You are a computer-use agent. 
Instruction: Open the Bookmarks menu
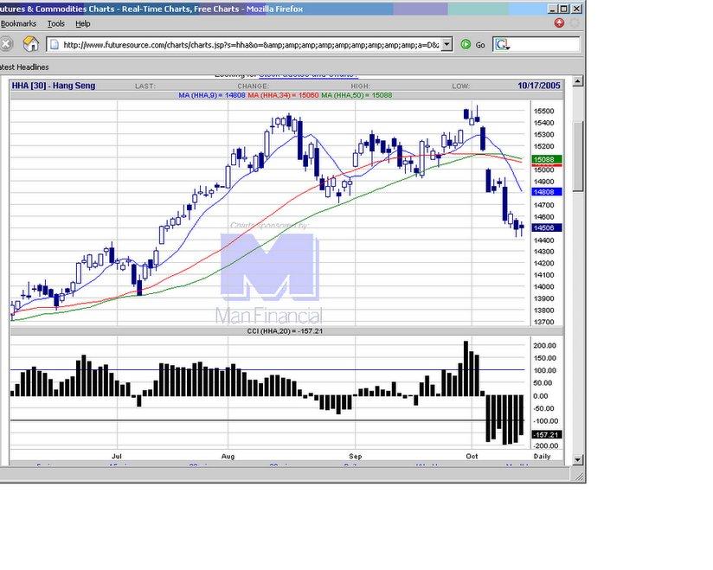click(x=18, y=23)
